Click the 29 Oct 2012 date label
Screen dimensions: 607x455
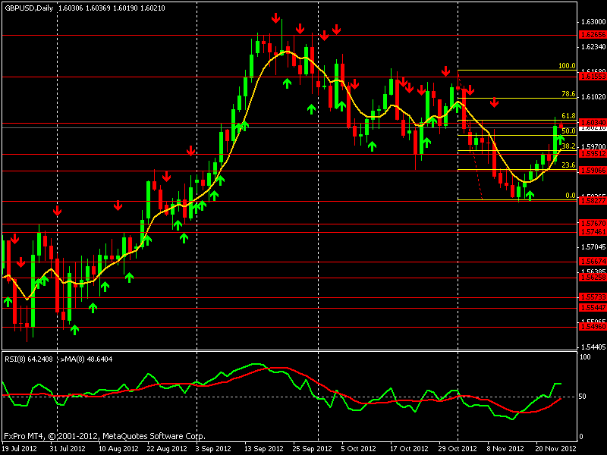pyautogui.click(x=458, y=449)
